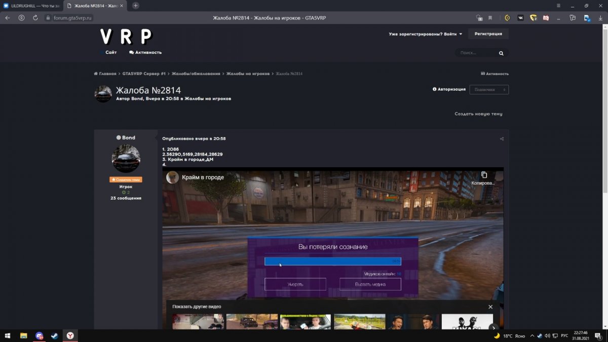The image size is (608, 342).
Task: Open Steam from the taskbar
Action: pos(54,335)
